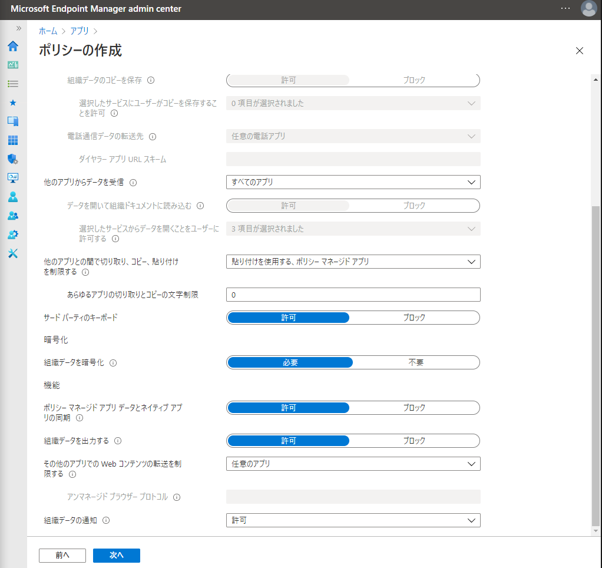Click the アンマネージド ブラウザー プロトコル field

(353, 497)
